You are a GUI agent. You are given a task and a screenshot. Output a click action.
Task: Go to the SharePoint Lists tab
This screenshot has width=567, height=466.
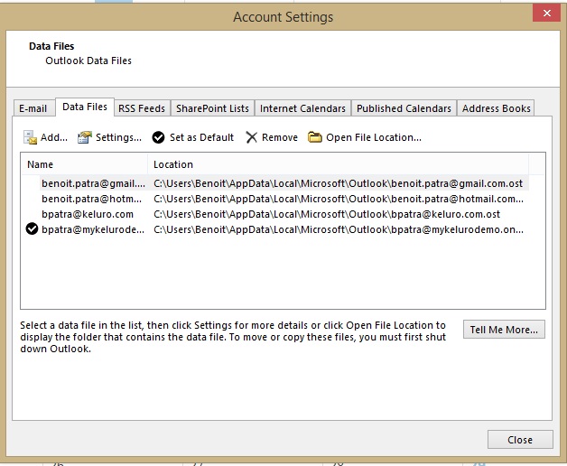(212, 108)
